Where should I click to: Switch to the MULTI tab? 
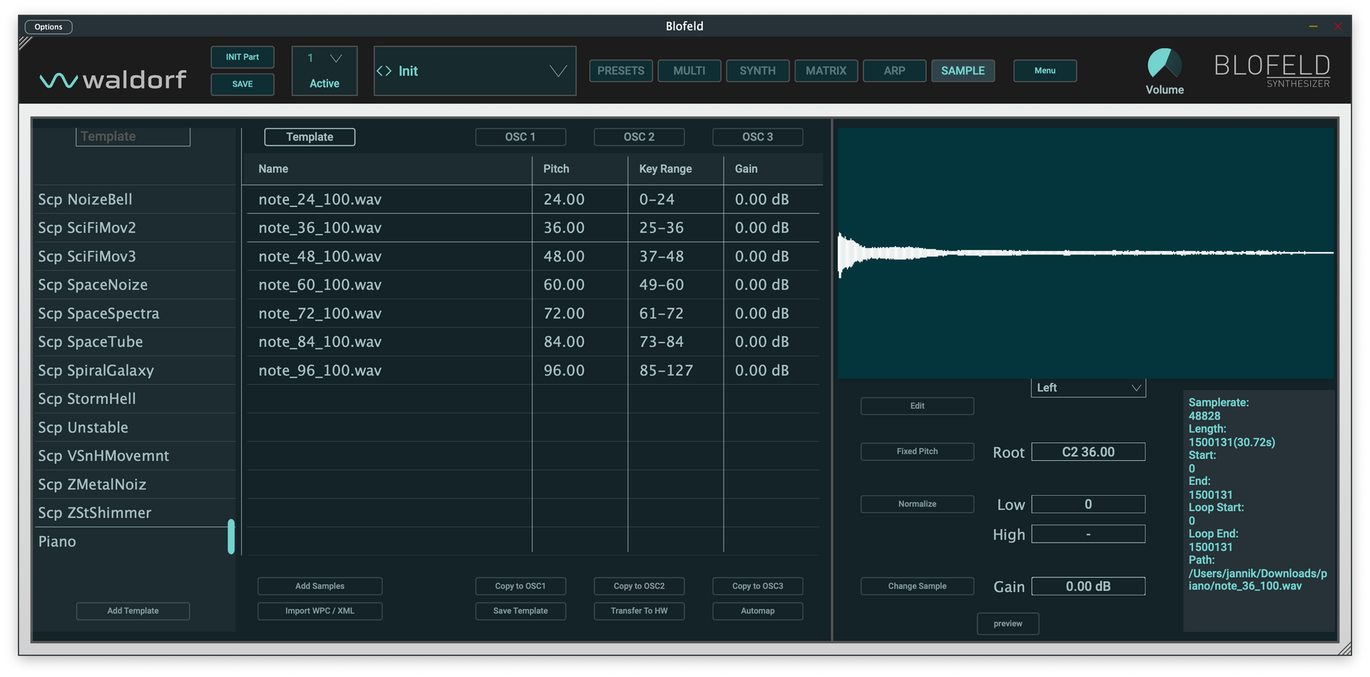[x=689, y=71]
